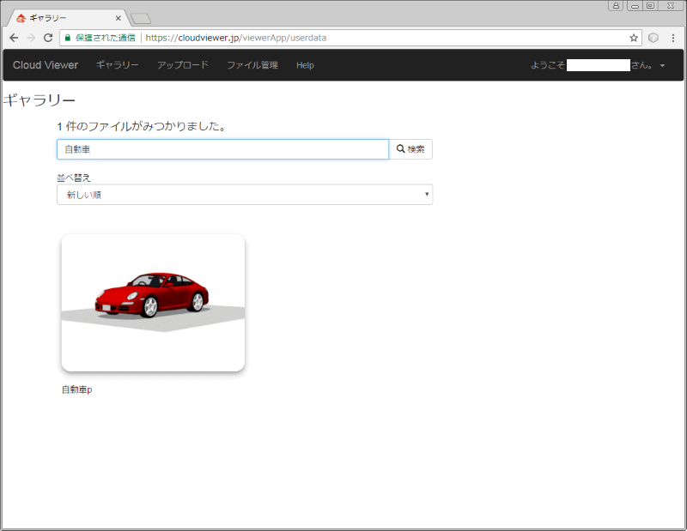Open a new browser tab
Viewport: 687px width, 531px height.
click(x=141, y=18)
